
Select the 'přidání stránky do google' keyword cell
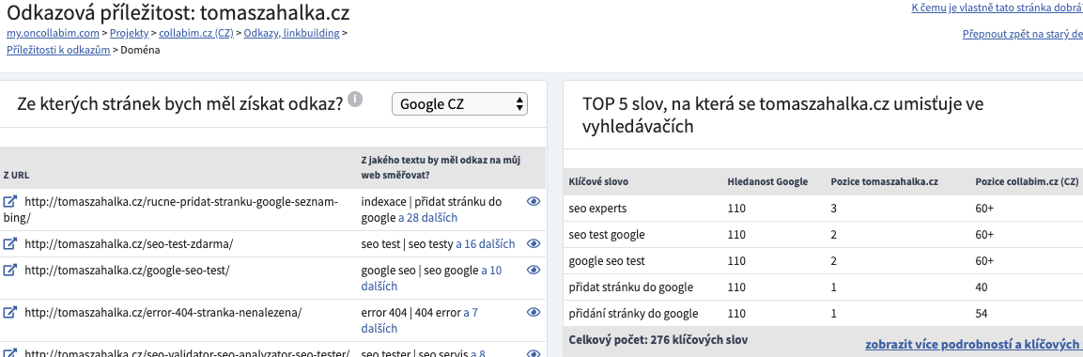point(633,314)
